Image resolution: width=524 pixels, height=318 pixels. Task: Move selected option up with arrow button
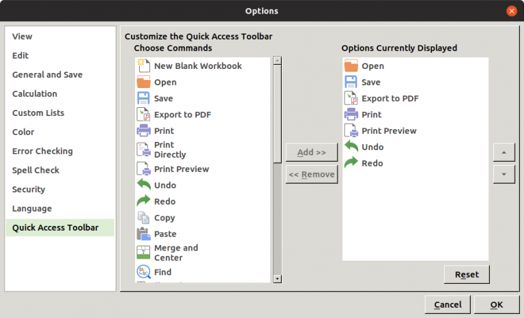point(504,152)
